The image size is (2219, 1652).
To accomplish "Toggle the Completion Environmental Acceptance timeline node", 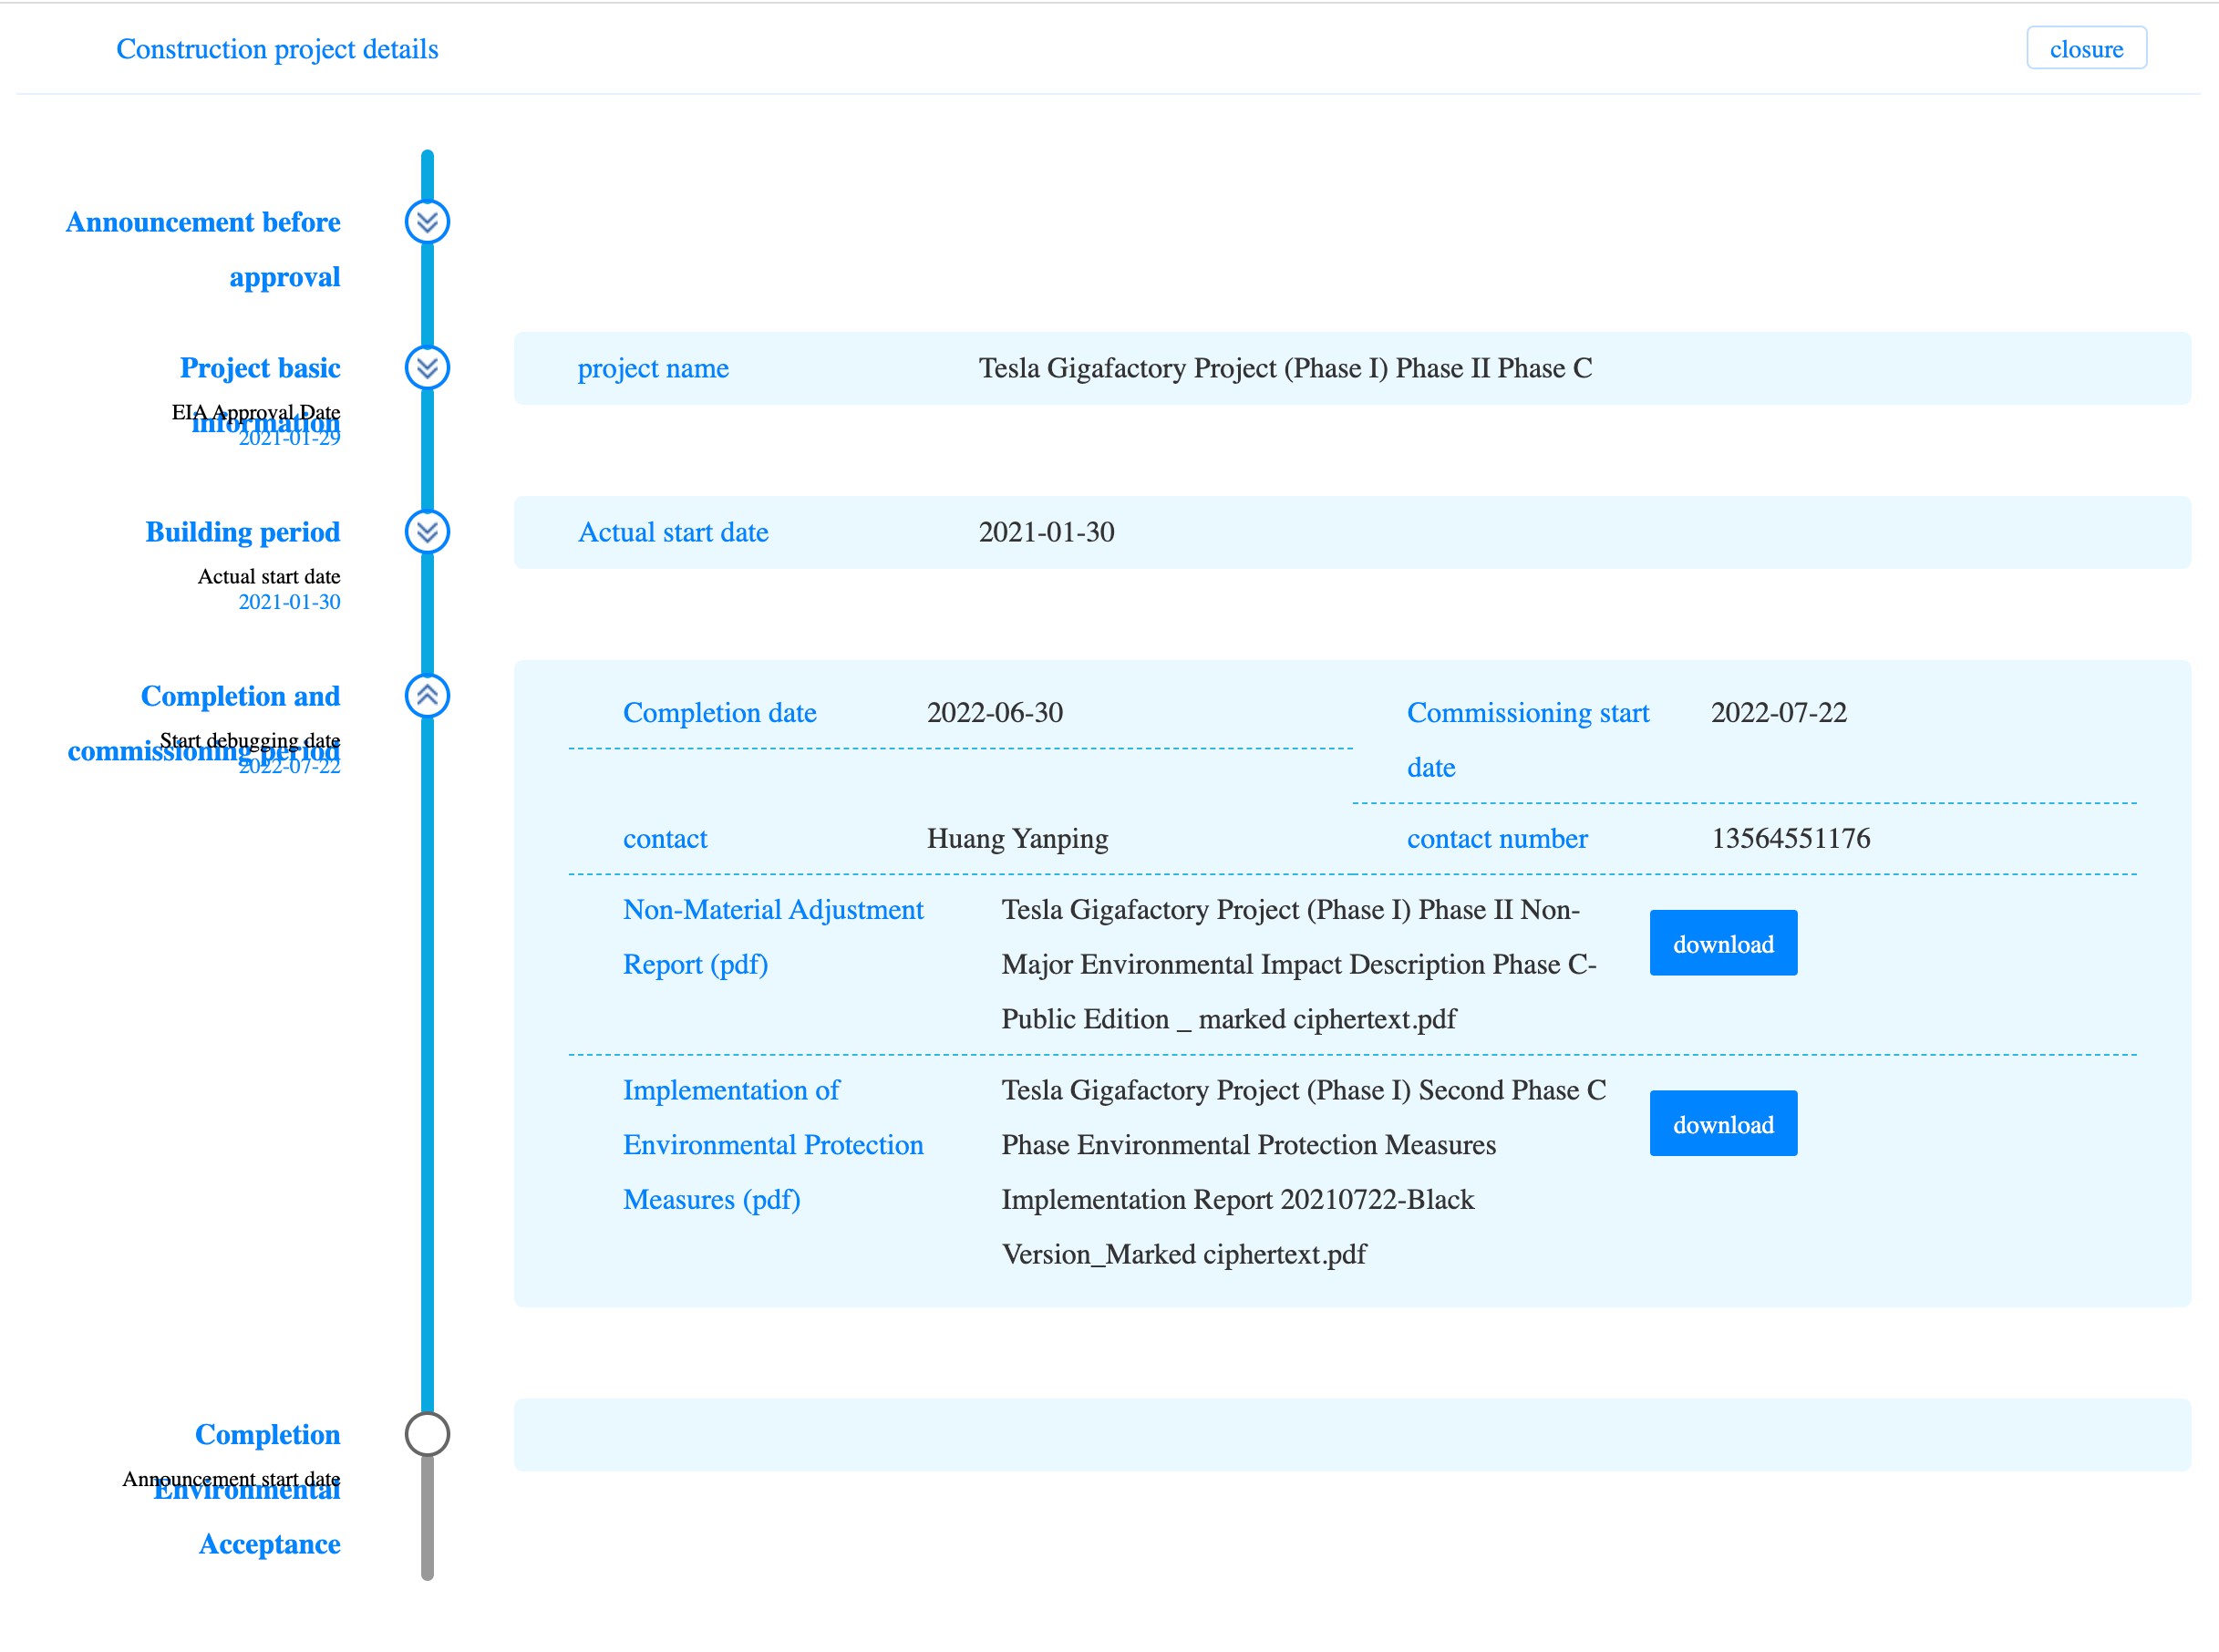I will pos(427,1433).
